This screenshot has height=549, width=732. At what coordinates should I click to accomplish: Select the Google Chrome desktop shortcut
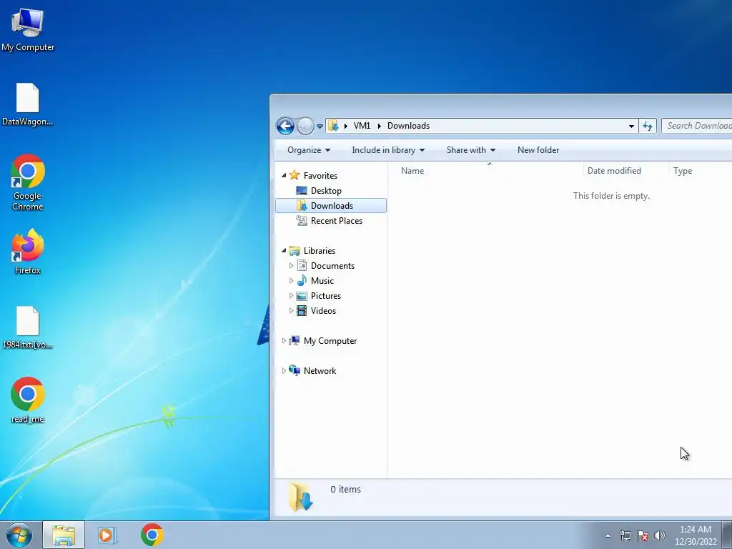tap(28, 182)
